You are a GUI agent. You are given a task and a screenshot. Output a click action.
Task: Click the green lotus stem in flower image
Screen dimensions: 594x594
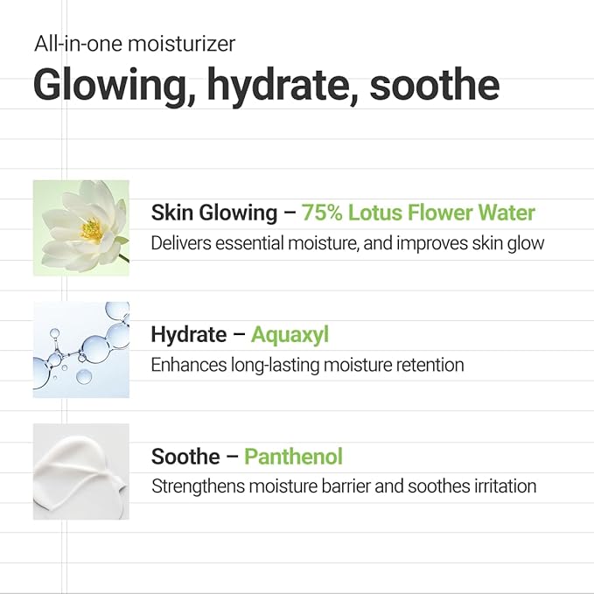123,258
